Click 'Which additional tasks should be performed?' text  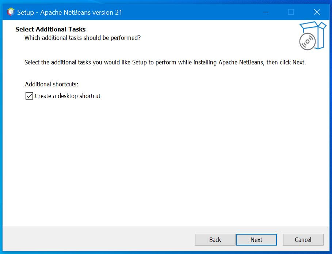82,38
